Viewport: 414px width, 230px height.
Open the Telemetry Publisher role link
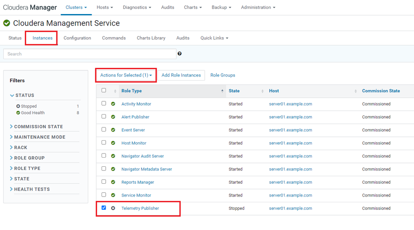tap(140, 208)
